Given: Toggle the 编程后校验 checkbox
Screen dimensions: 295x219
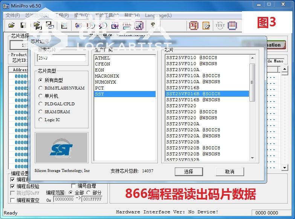Looking at the screenshot, I should point(12,186).
